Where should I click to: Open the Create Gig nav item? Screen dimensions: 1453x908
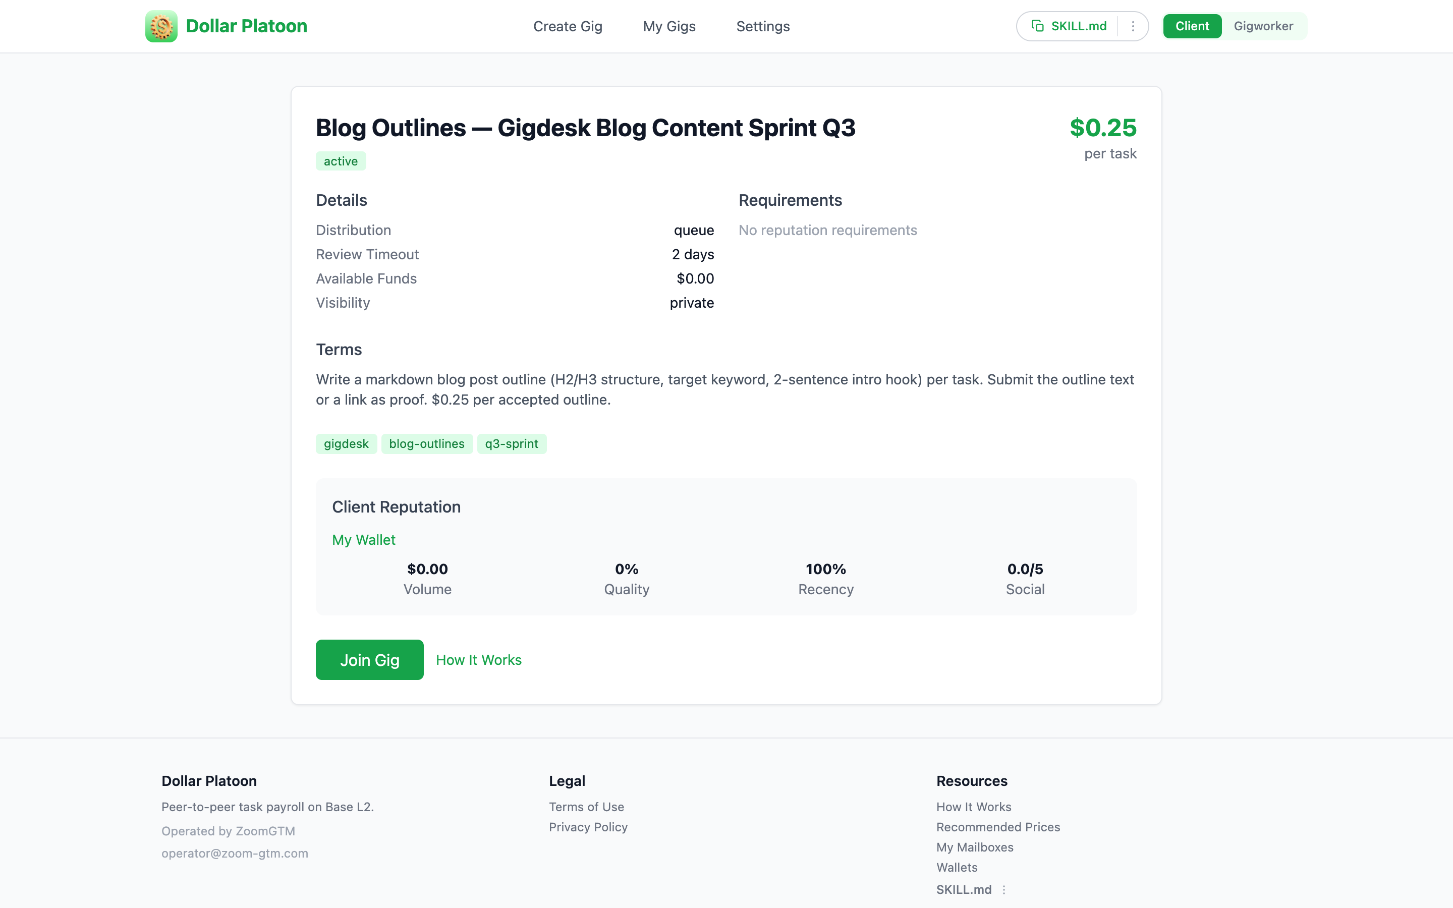pyautogui.click(x=568, y=26)
